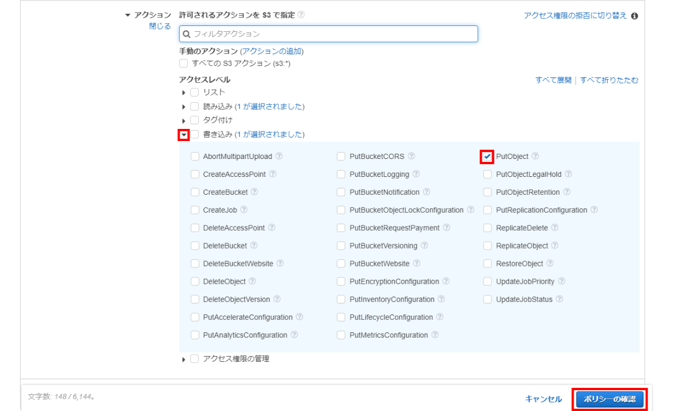Open help for PutInventoryConfiguration action

[441, 299]
